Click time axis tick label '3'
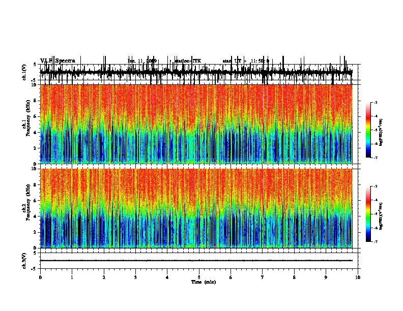The width and height of the screenshot is (403, 311). click(135, 277)
